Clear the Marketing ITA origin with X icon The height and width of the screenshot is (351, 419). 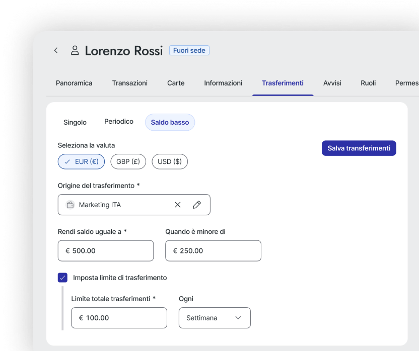pos(178,205)
